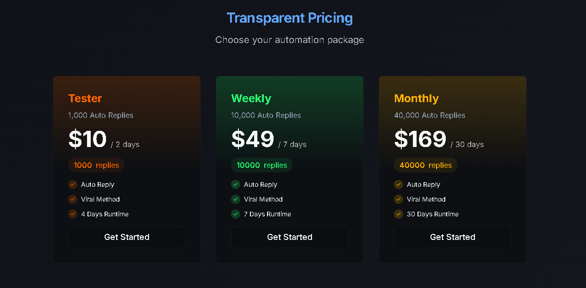Get started with the Monthly plan
586x288 pixels.
pyautogui.click(x=453, y=237)
